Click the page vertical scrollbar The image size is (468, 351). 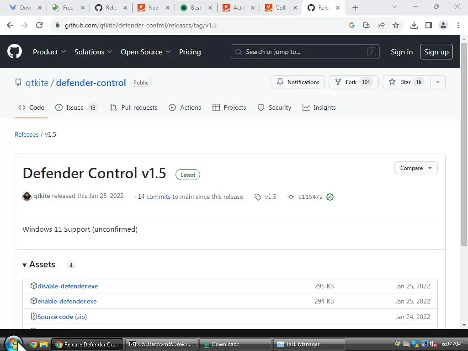(464, 144)
